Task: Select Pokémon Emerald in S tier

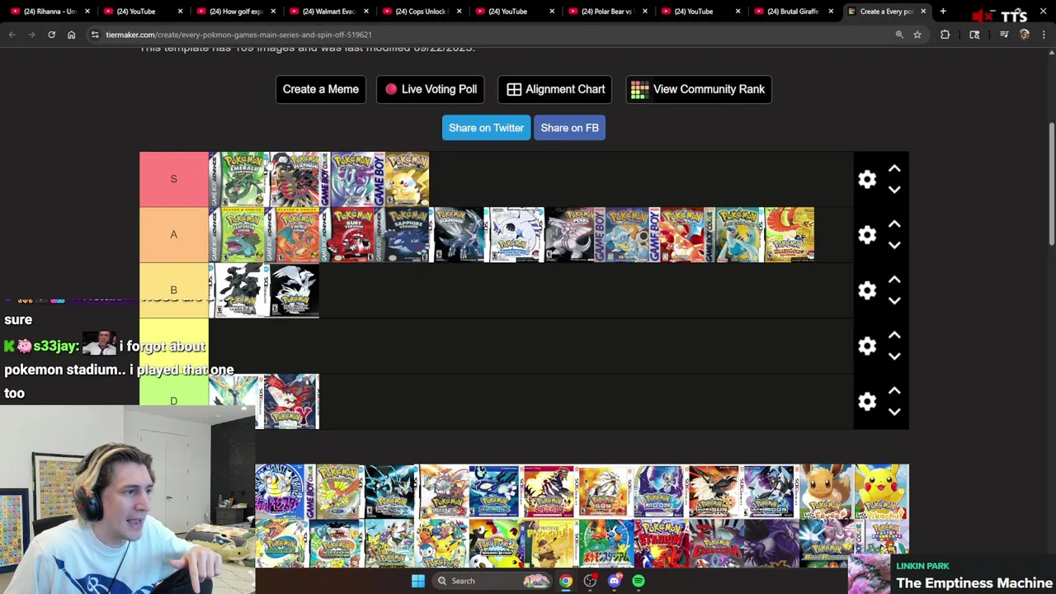Action: pyautogui.click(x=236, y=179)
